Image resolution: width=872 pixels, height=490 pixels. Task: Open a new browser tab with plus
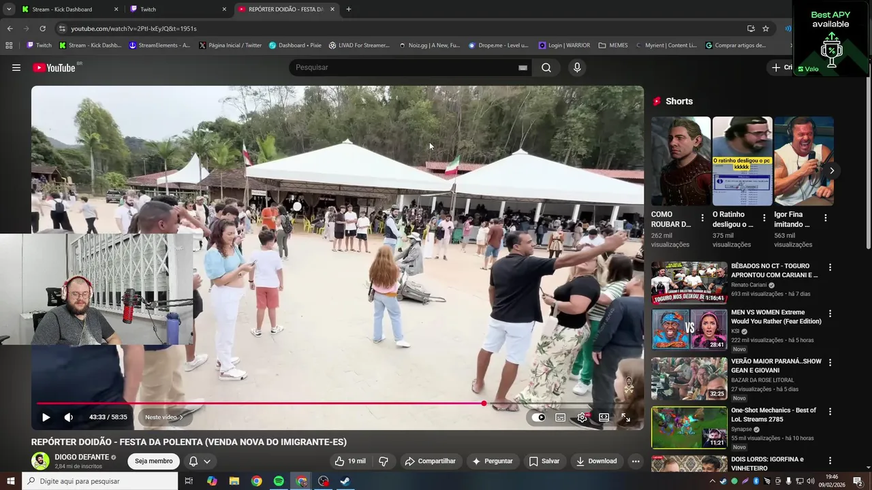(x=349, y=10)
